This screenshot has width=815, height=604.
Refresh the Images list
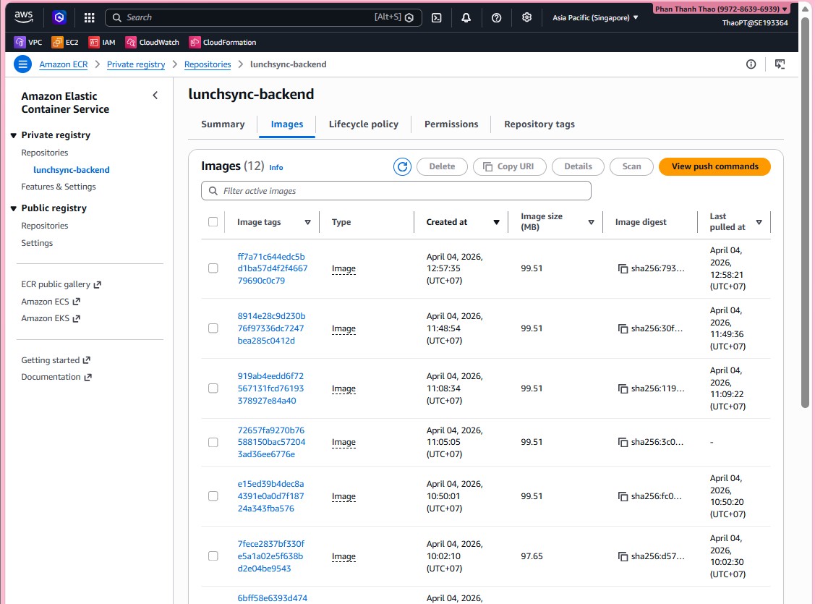pos(402,166)
